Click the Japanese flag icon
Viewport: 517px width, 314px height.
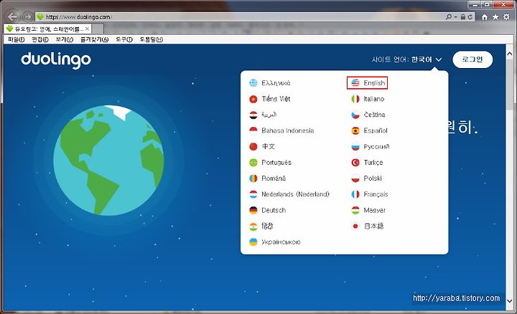pyautogui.click(x=355, y=226)
